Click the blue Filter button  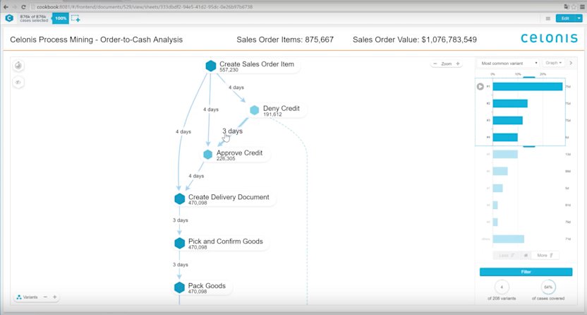click(x=526, y=272)
